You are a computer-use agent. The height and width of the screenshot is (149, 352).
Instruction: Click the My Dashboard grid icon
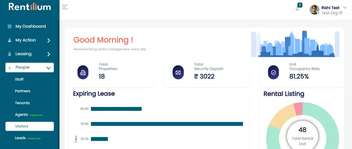coord(9,27)
